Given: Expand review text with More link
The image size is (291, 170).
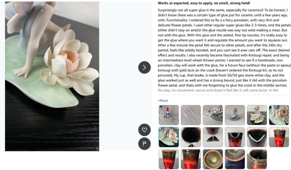Looking at the screenshot, I should pos(163,101).
